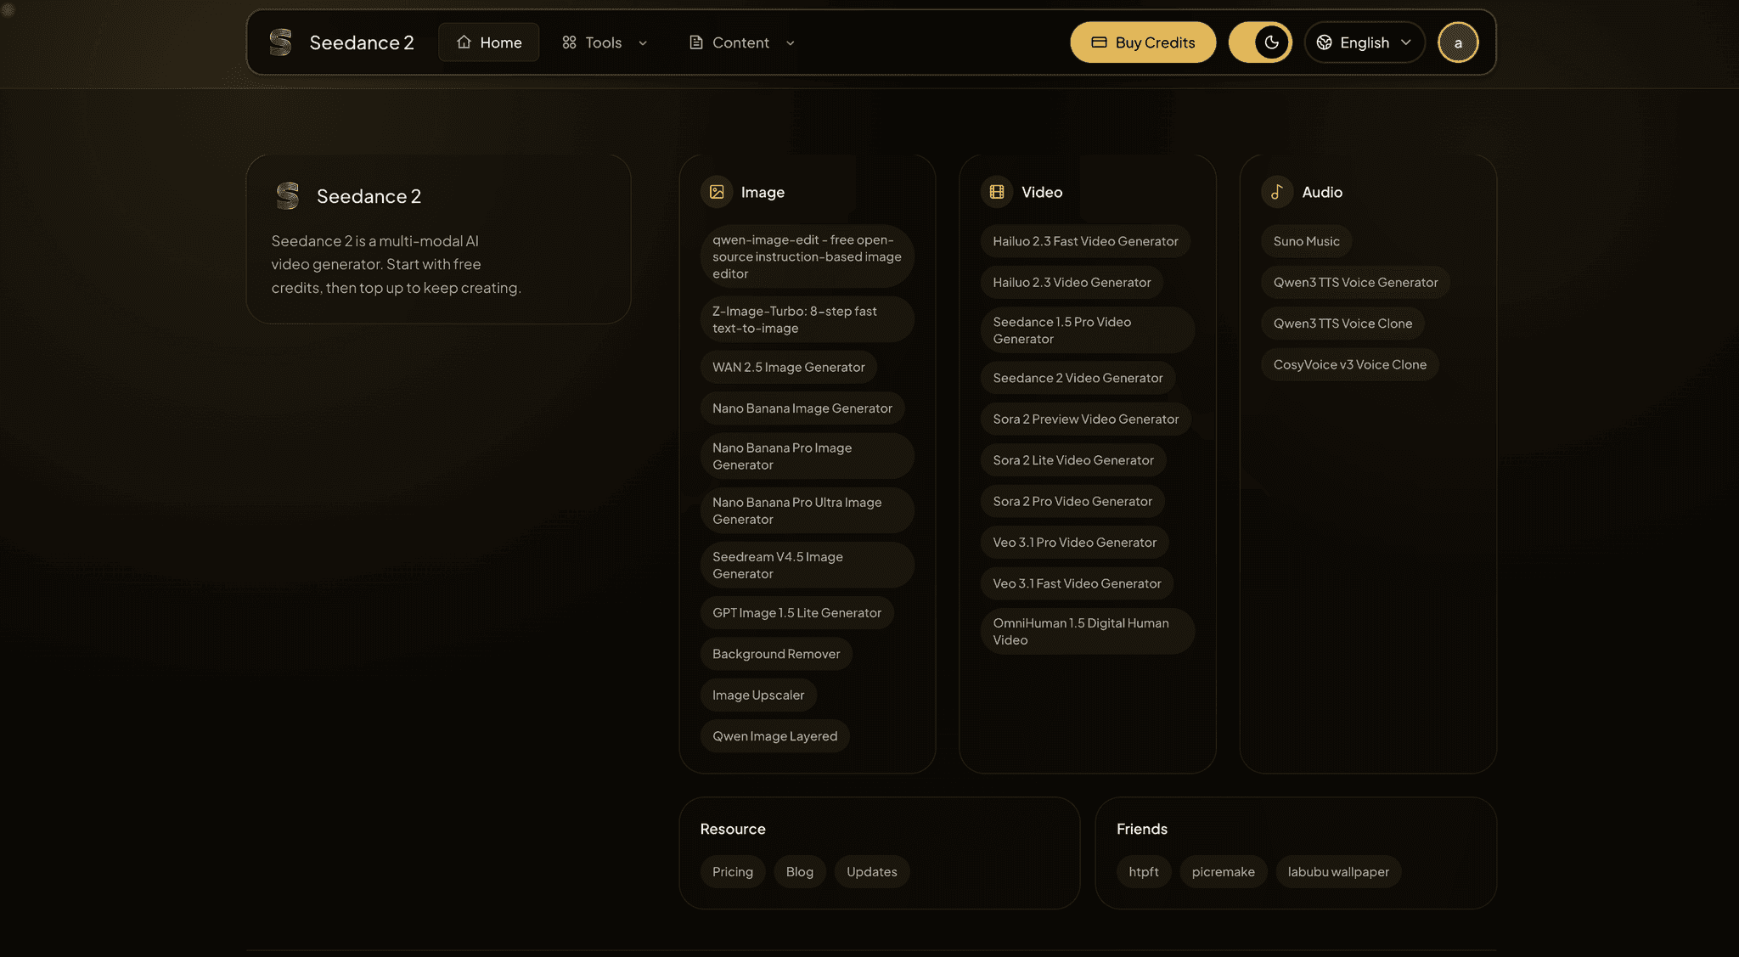1739x957 pixels.
Task: Open OmniHuman 1.5 Digital Human Video
Action: (1088, 632)
